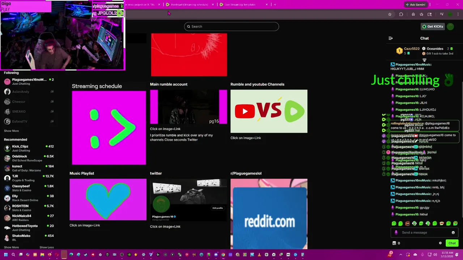Click the Get KICKs button
Screen dimensions: 463x260
[432, 26]
